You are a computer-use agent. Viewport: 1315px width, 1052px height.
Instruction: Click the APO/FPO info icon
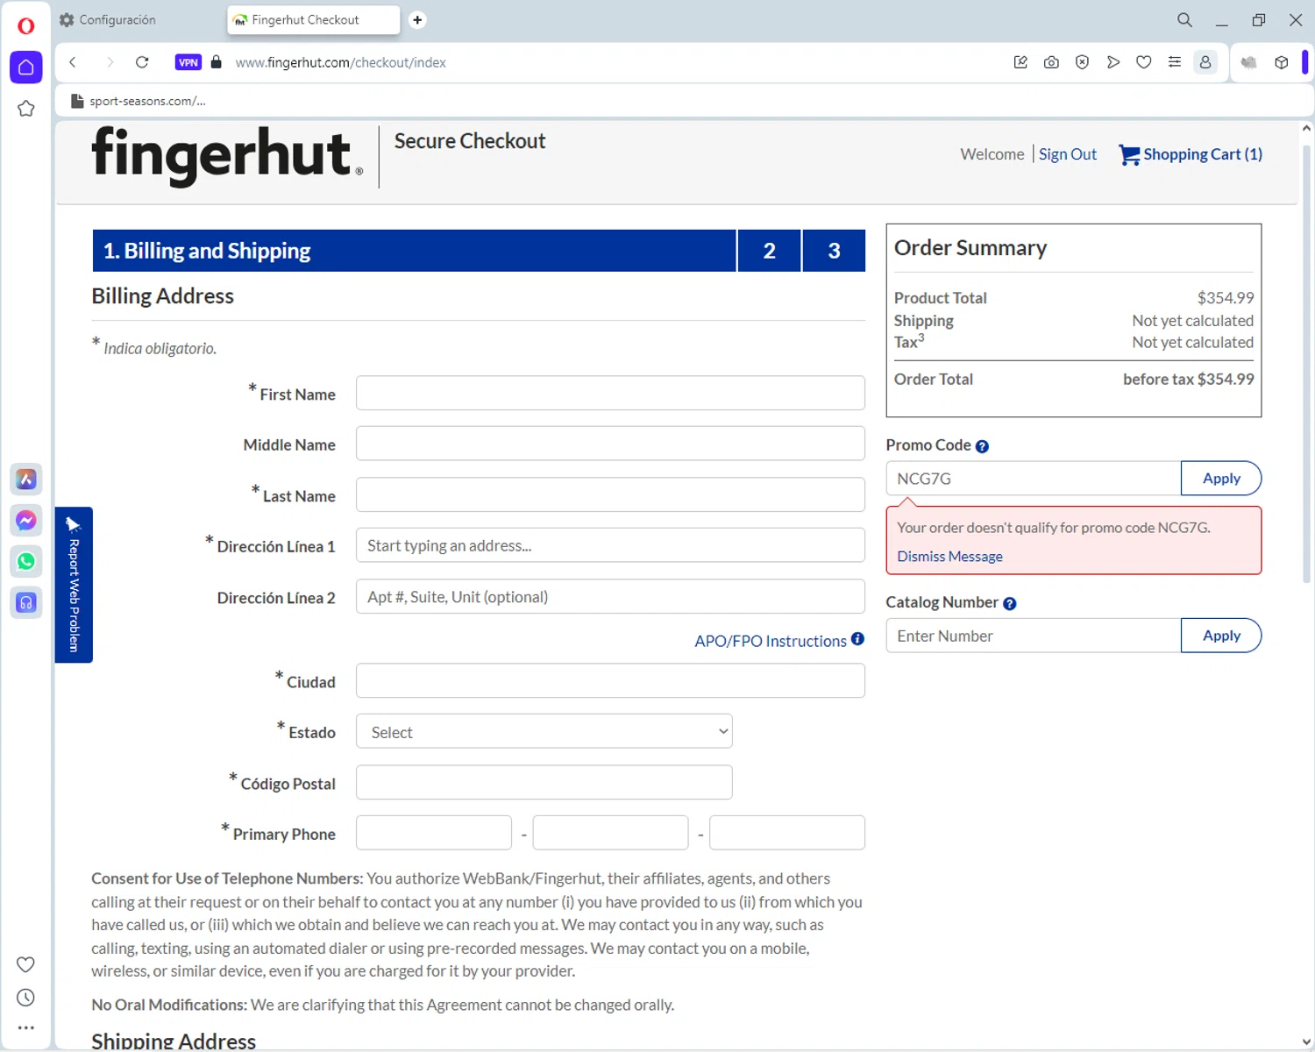857,639
